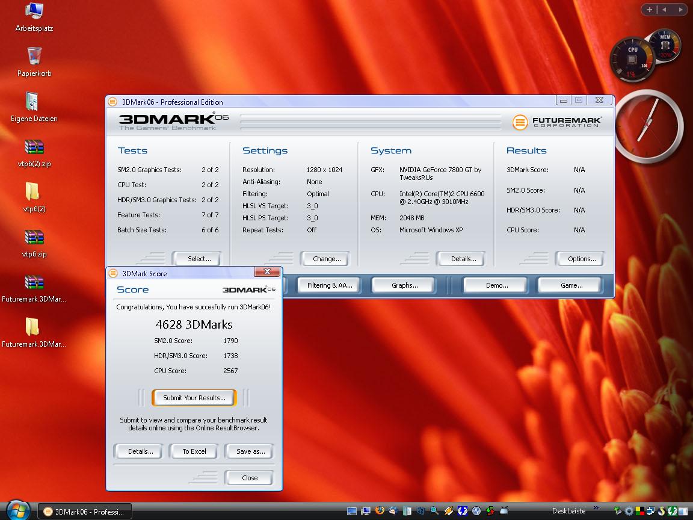Click the Resolution value 1280 x 1024
The width and height of the screenshot is (693, 520).
pyautogui.click(x=324, y=170)
